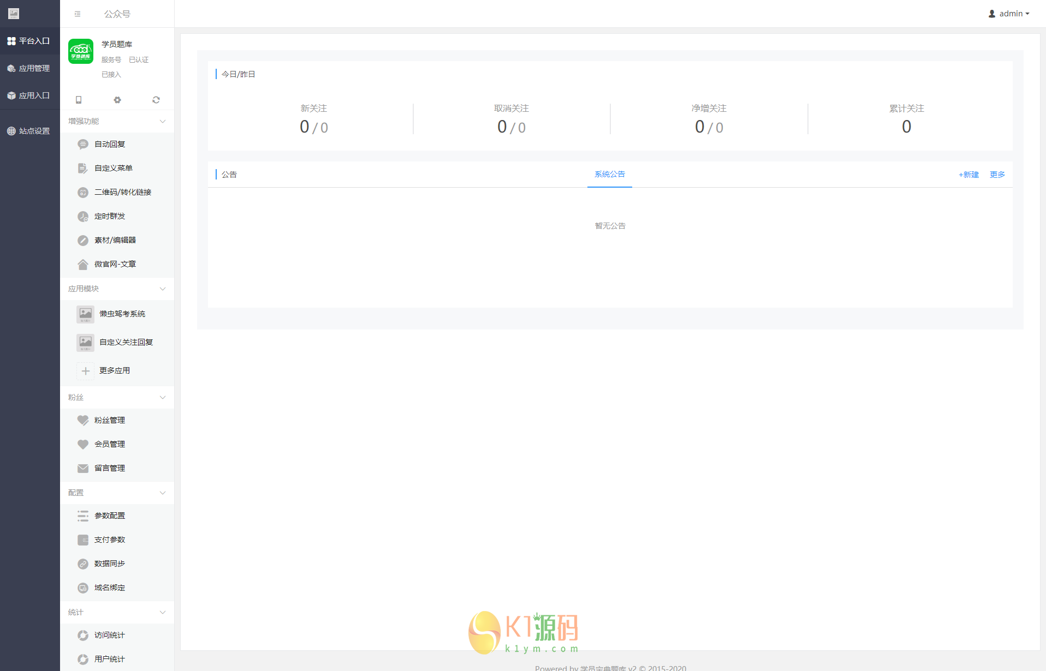Open the 更多应用 label

tap(115, 370)
